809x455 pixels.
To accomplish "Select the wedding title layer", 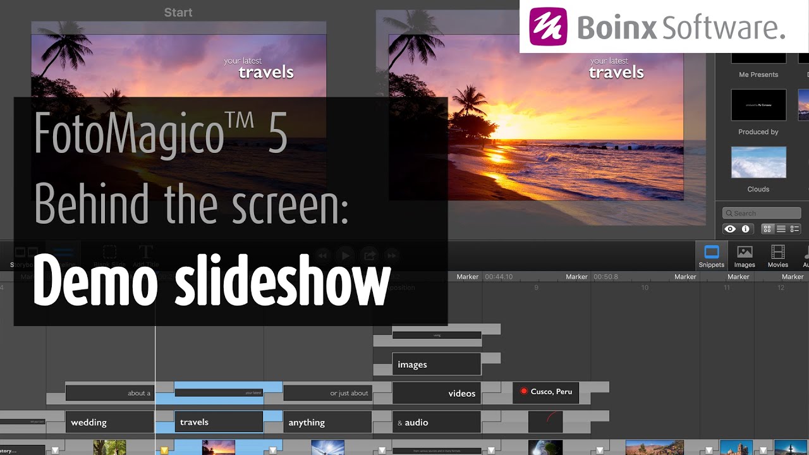I will (109, 422).
